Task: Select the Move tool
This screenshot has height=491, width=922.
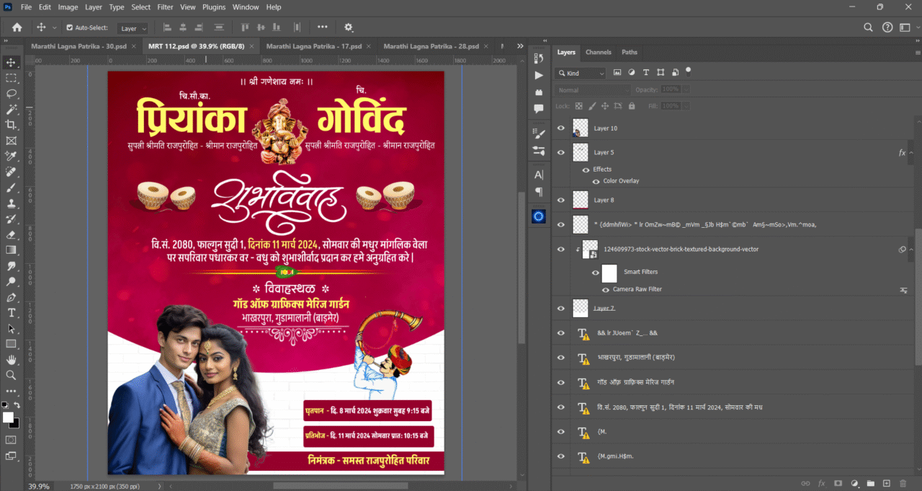Action: tap(11, 62)
